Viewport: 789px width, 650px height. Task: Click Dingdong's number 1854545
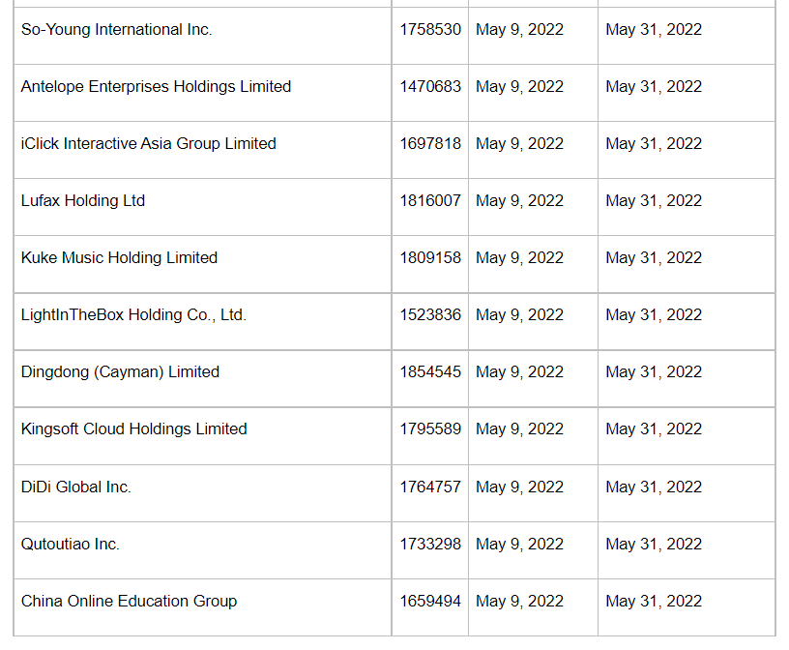click(430, 372)
